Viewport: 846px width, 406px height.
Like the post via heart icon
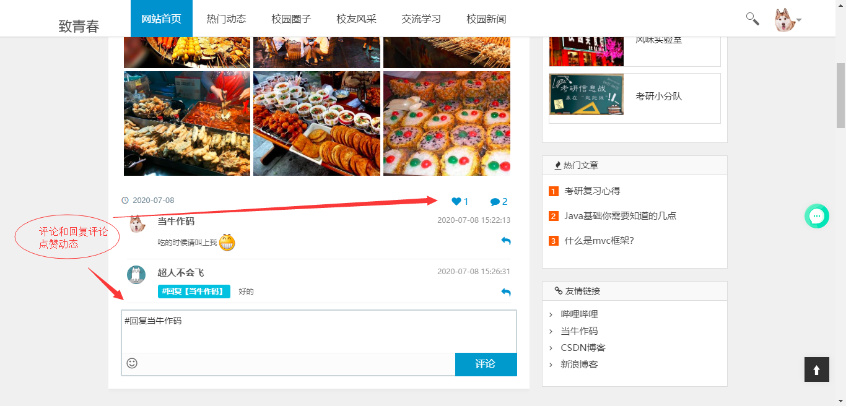coord(456,201)
